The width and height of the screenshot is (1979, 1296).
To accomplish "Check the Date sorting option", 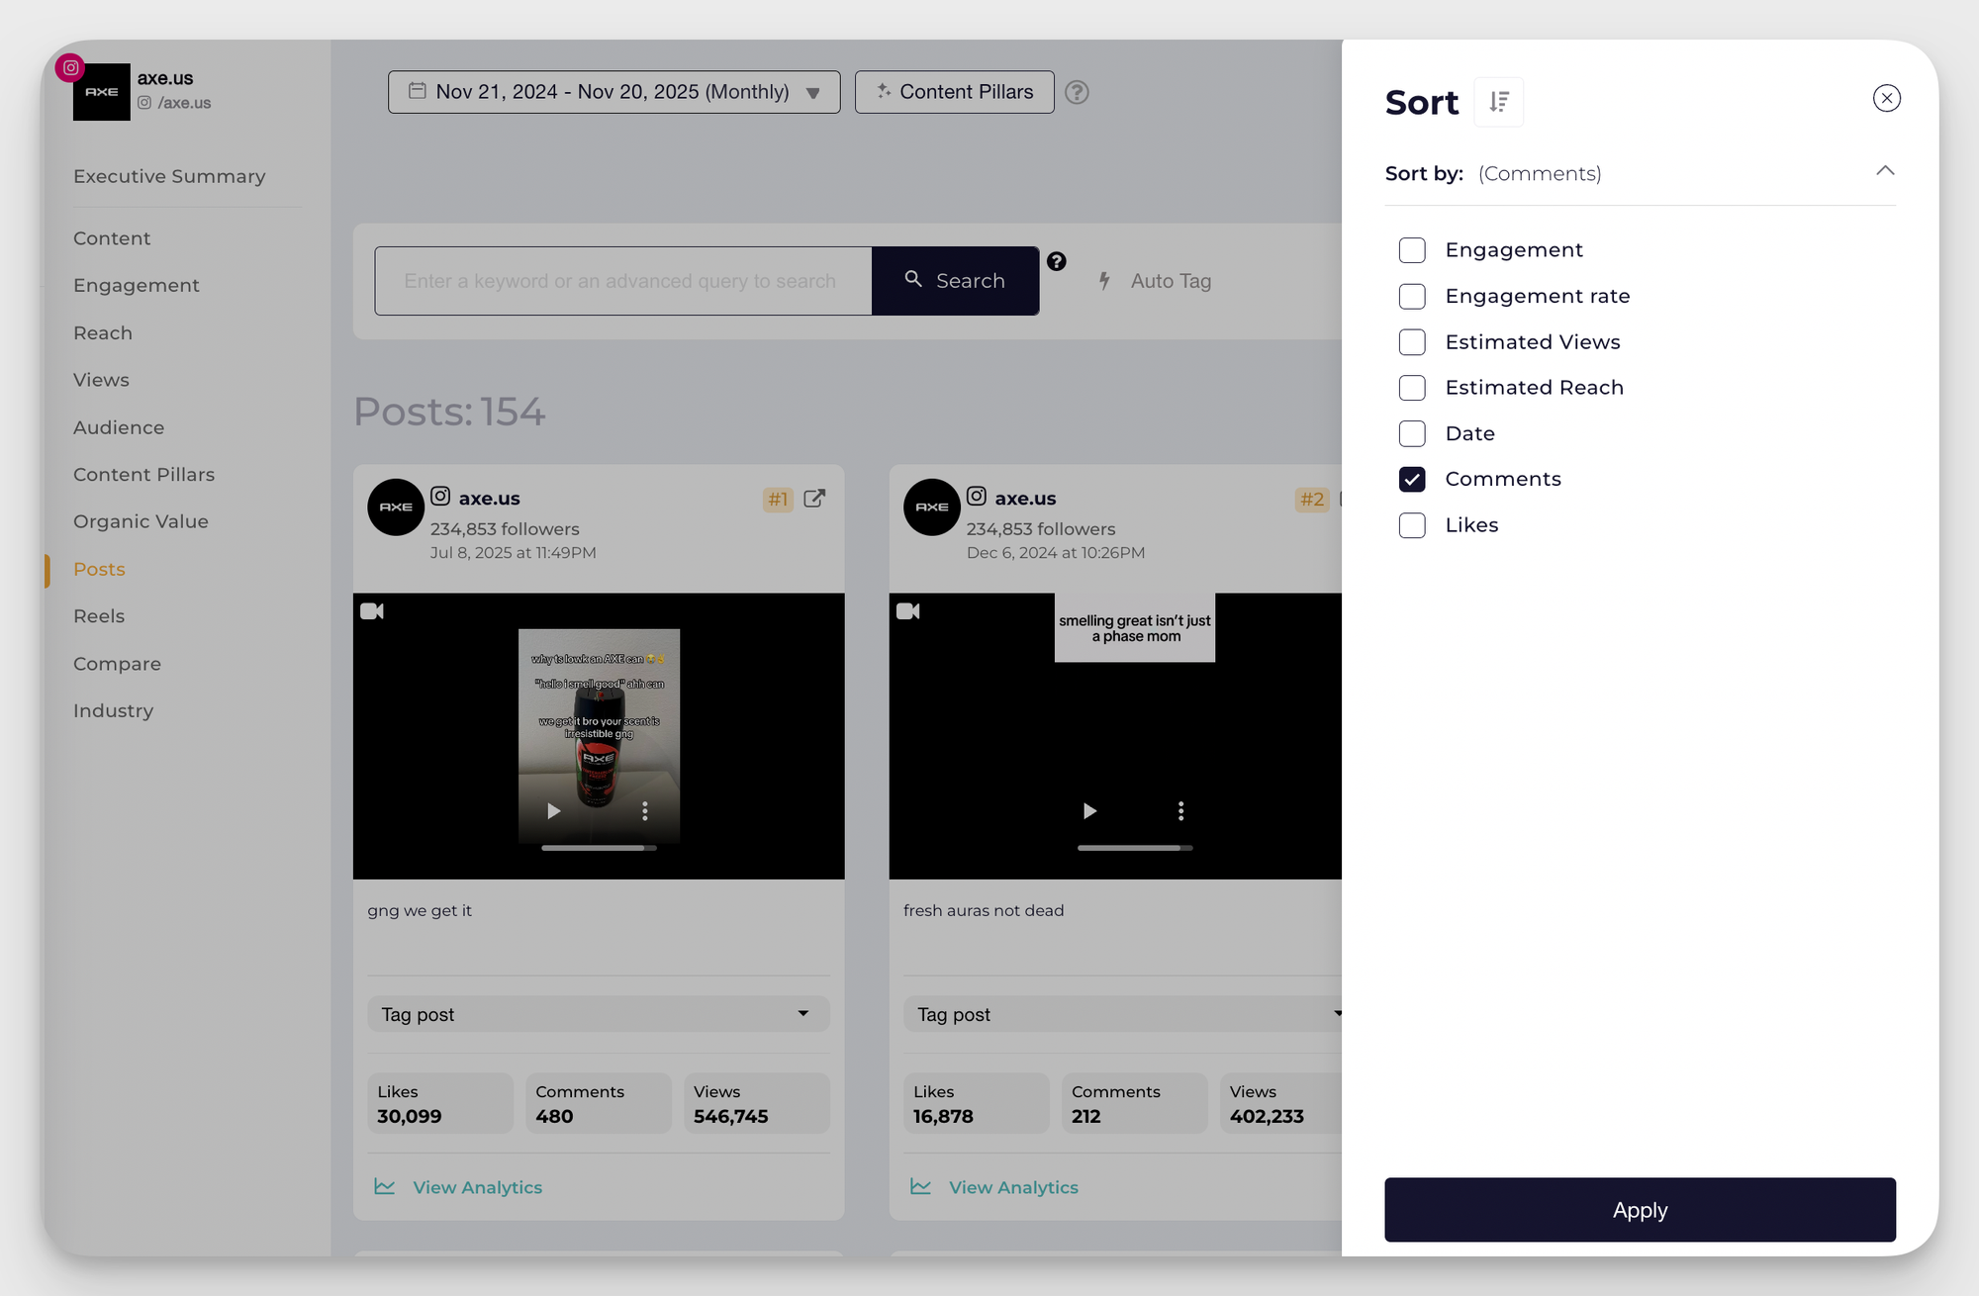I will 1412,433.
